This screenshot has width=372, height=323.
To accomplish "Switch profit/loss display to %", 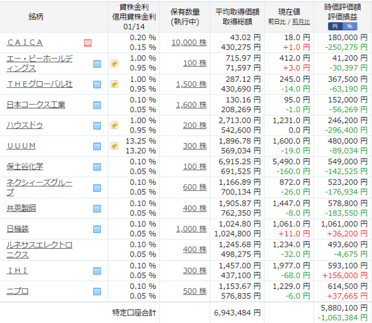I will pyautogui.click(x=350, y=26).
